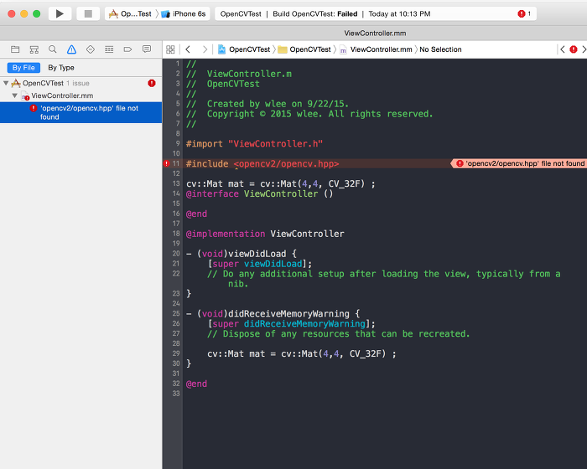Open the debug navigator icon
This screenshot has width=587, height=469.
coord(109,49)
